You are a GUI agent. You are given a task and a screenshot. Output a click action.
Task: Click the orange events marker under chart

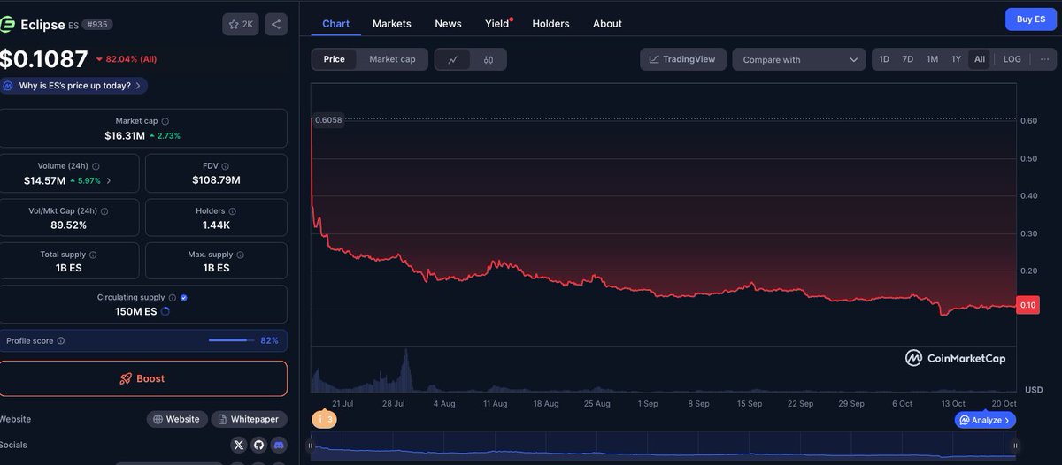pyautogui.click(x=325, y=419)
